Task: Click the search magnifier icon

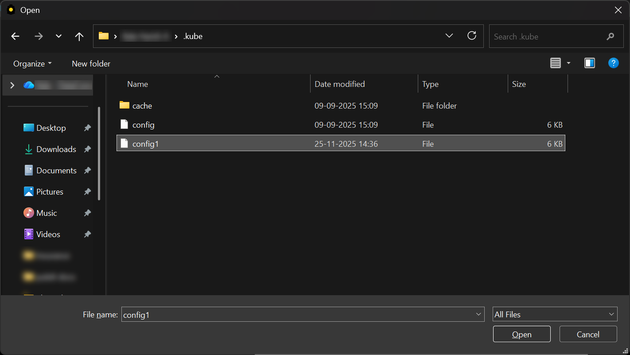Action: [611, 37]
